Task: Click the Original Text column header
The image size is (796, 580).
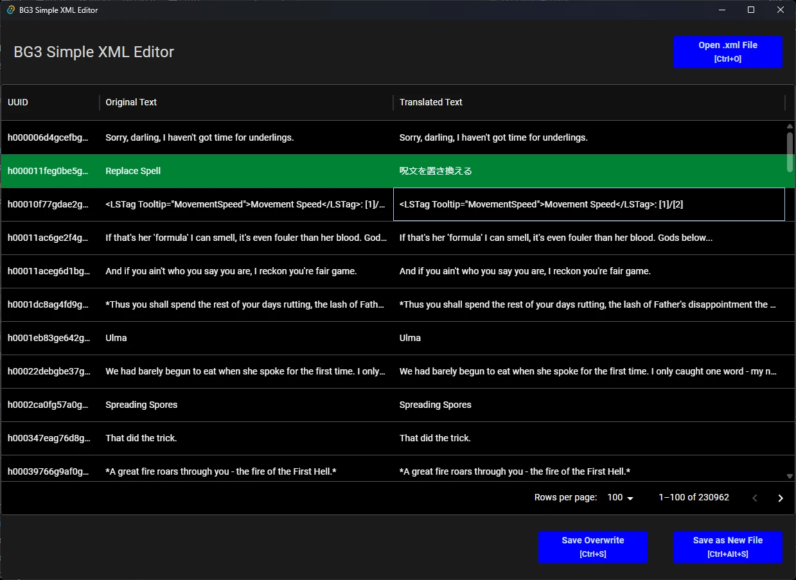Action: (x=246, y=102)
